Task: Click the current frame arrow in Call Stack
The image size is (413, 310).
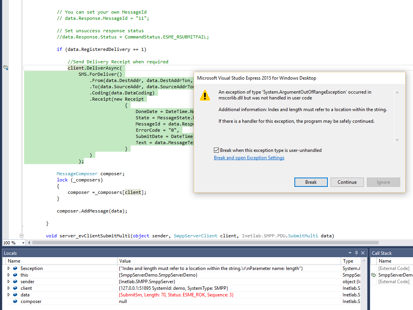Action: [374, 275]
